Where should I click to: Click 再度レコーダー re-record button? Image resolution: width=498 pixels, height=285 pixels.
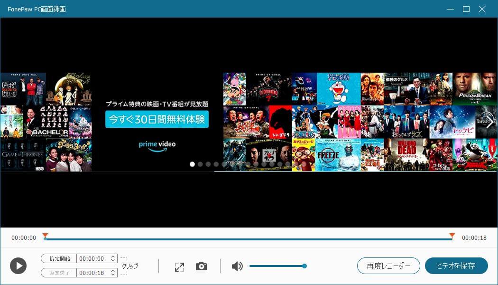[388, 266]
